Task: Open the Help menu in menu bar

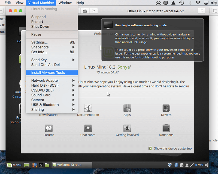Action: [x=80, y=3]
